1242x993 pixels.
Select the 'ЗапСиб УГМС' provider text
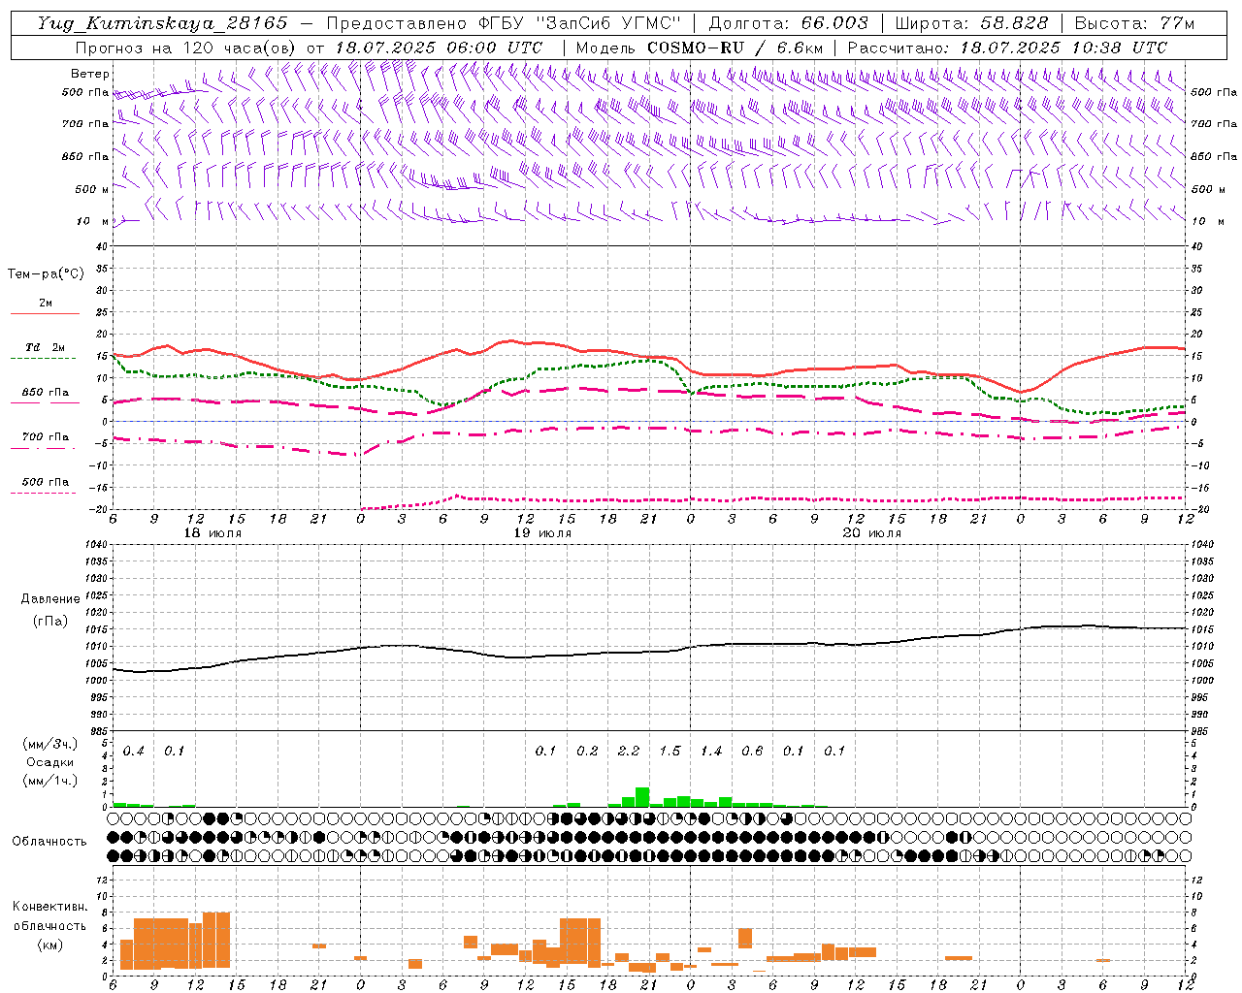click(610, 23)
